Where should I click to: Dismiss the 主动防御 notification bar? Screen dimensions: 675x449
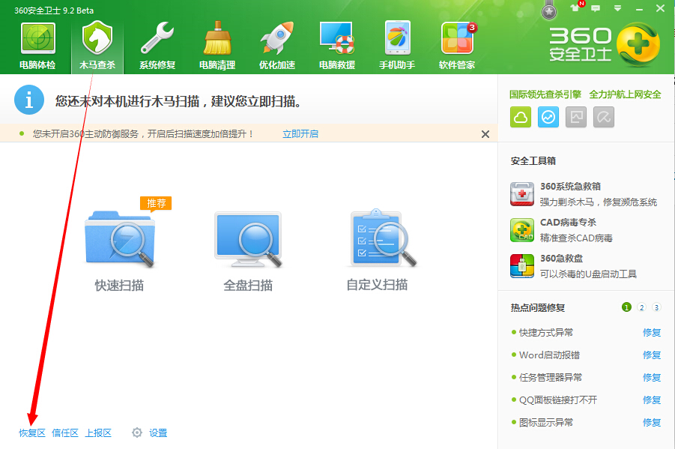tap(485, 134)
